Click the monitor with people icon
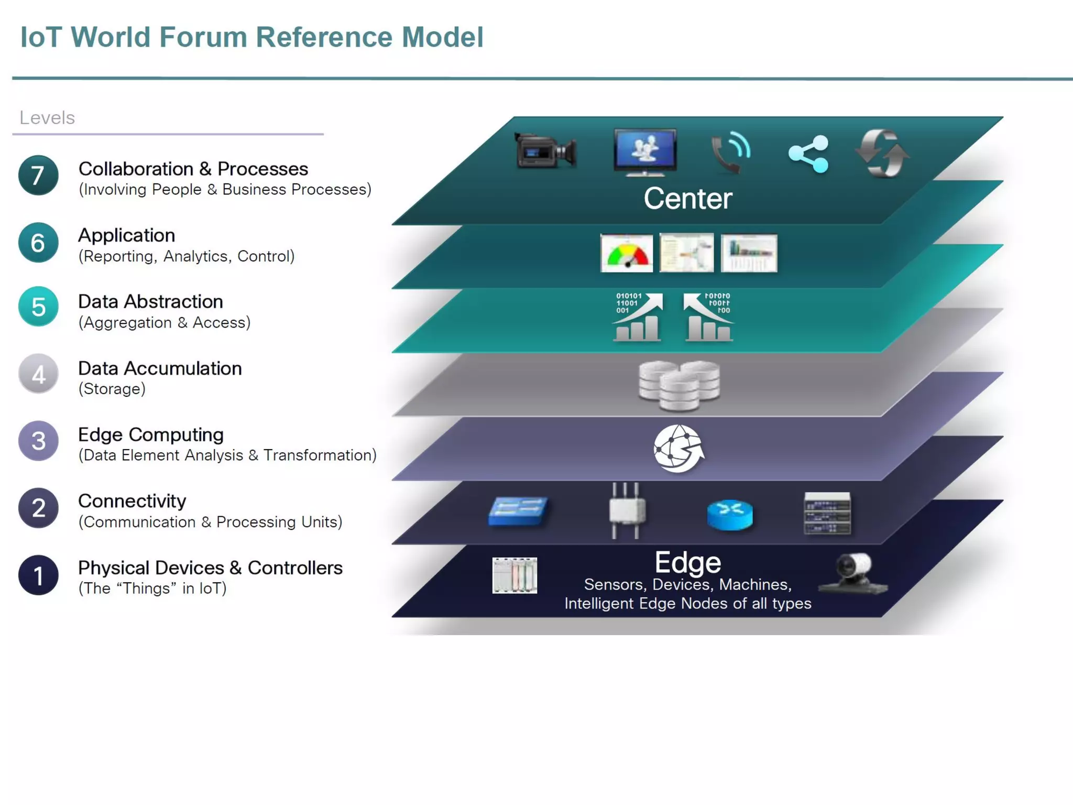The height and width of the screenshot is (805, 1073). click(645, 151)
